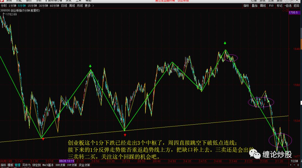Click the plus zoom-in icon at bottom right
302x168 pixels.
(x=291, y=165)
